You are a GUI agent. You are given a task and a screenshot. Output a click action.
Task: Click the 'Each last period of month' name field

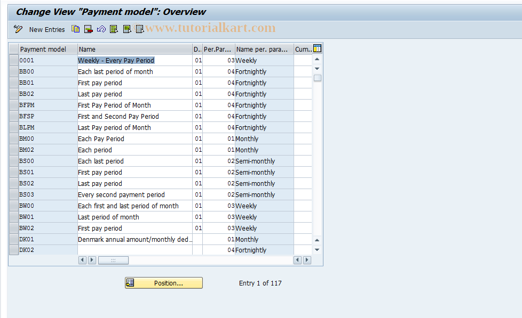click(x=135, y=71)
